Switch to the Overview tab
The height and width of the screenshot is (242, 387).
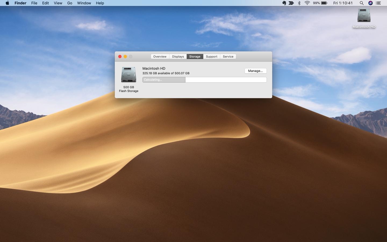[x=160, y=56]
